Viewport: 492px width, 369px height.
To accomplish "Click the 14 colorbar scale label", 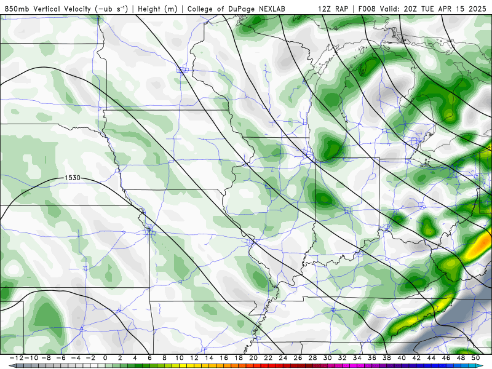I will pos(209,358).
